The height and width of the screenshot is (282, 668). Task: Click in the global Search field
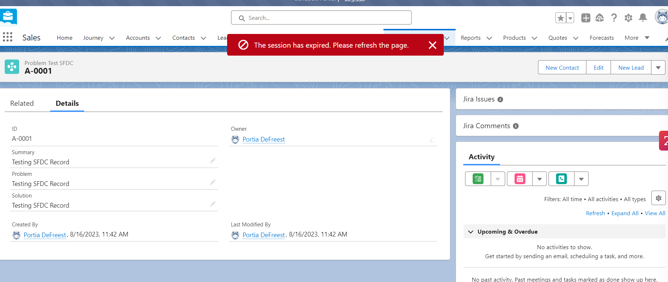(321, 18)
